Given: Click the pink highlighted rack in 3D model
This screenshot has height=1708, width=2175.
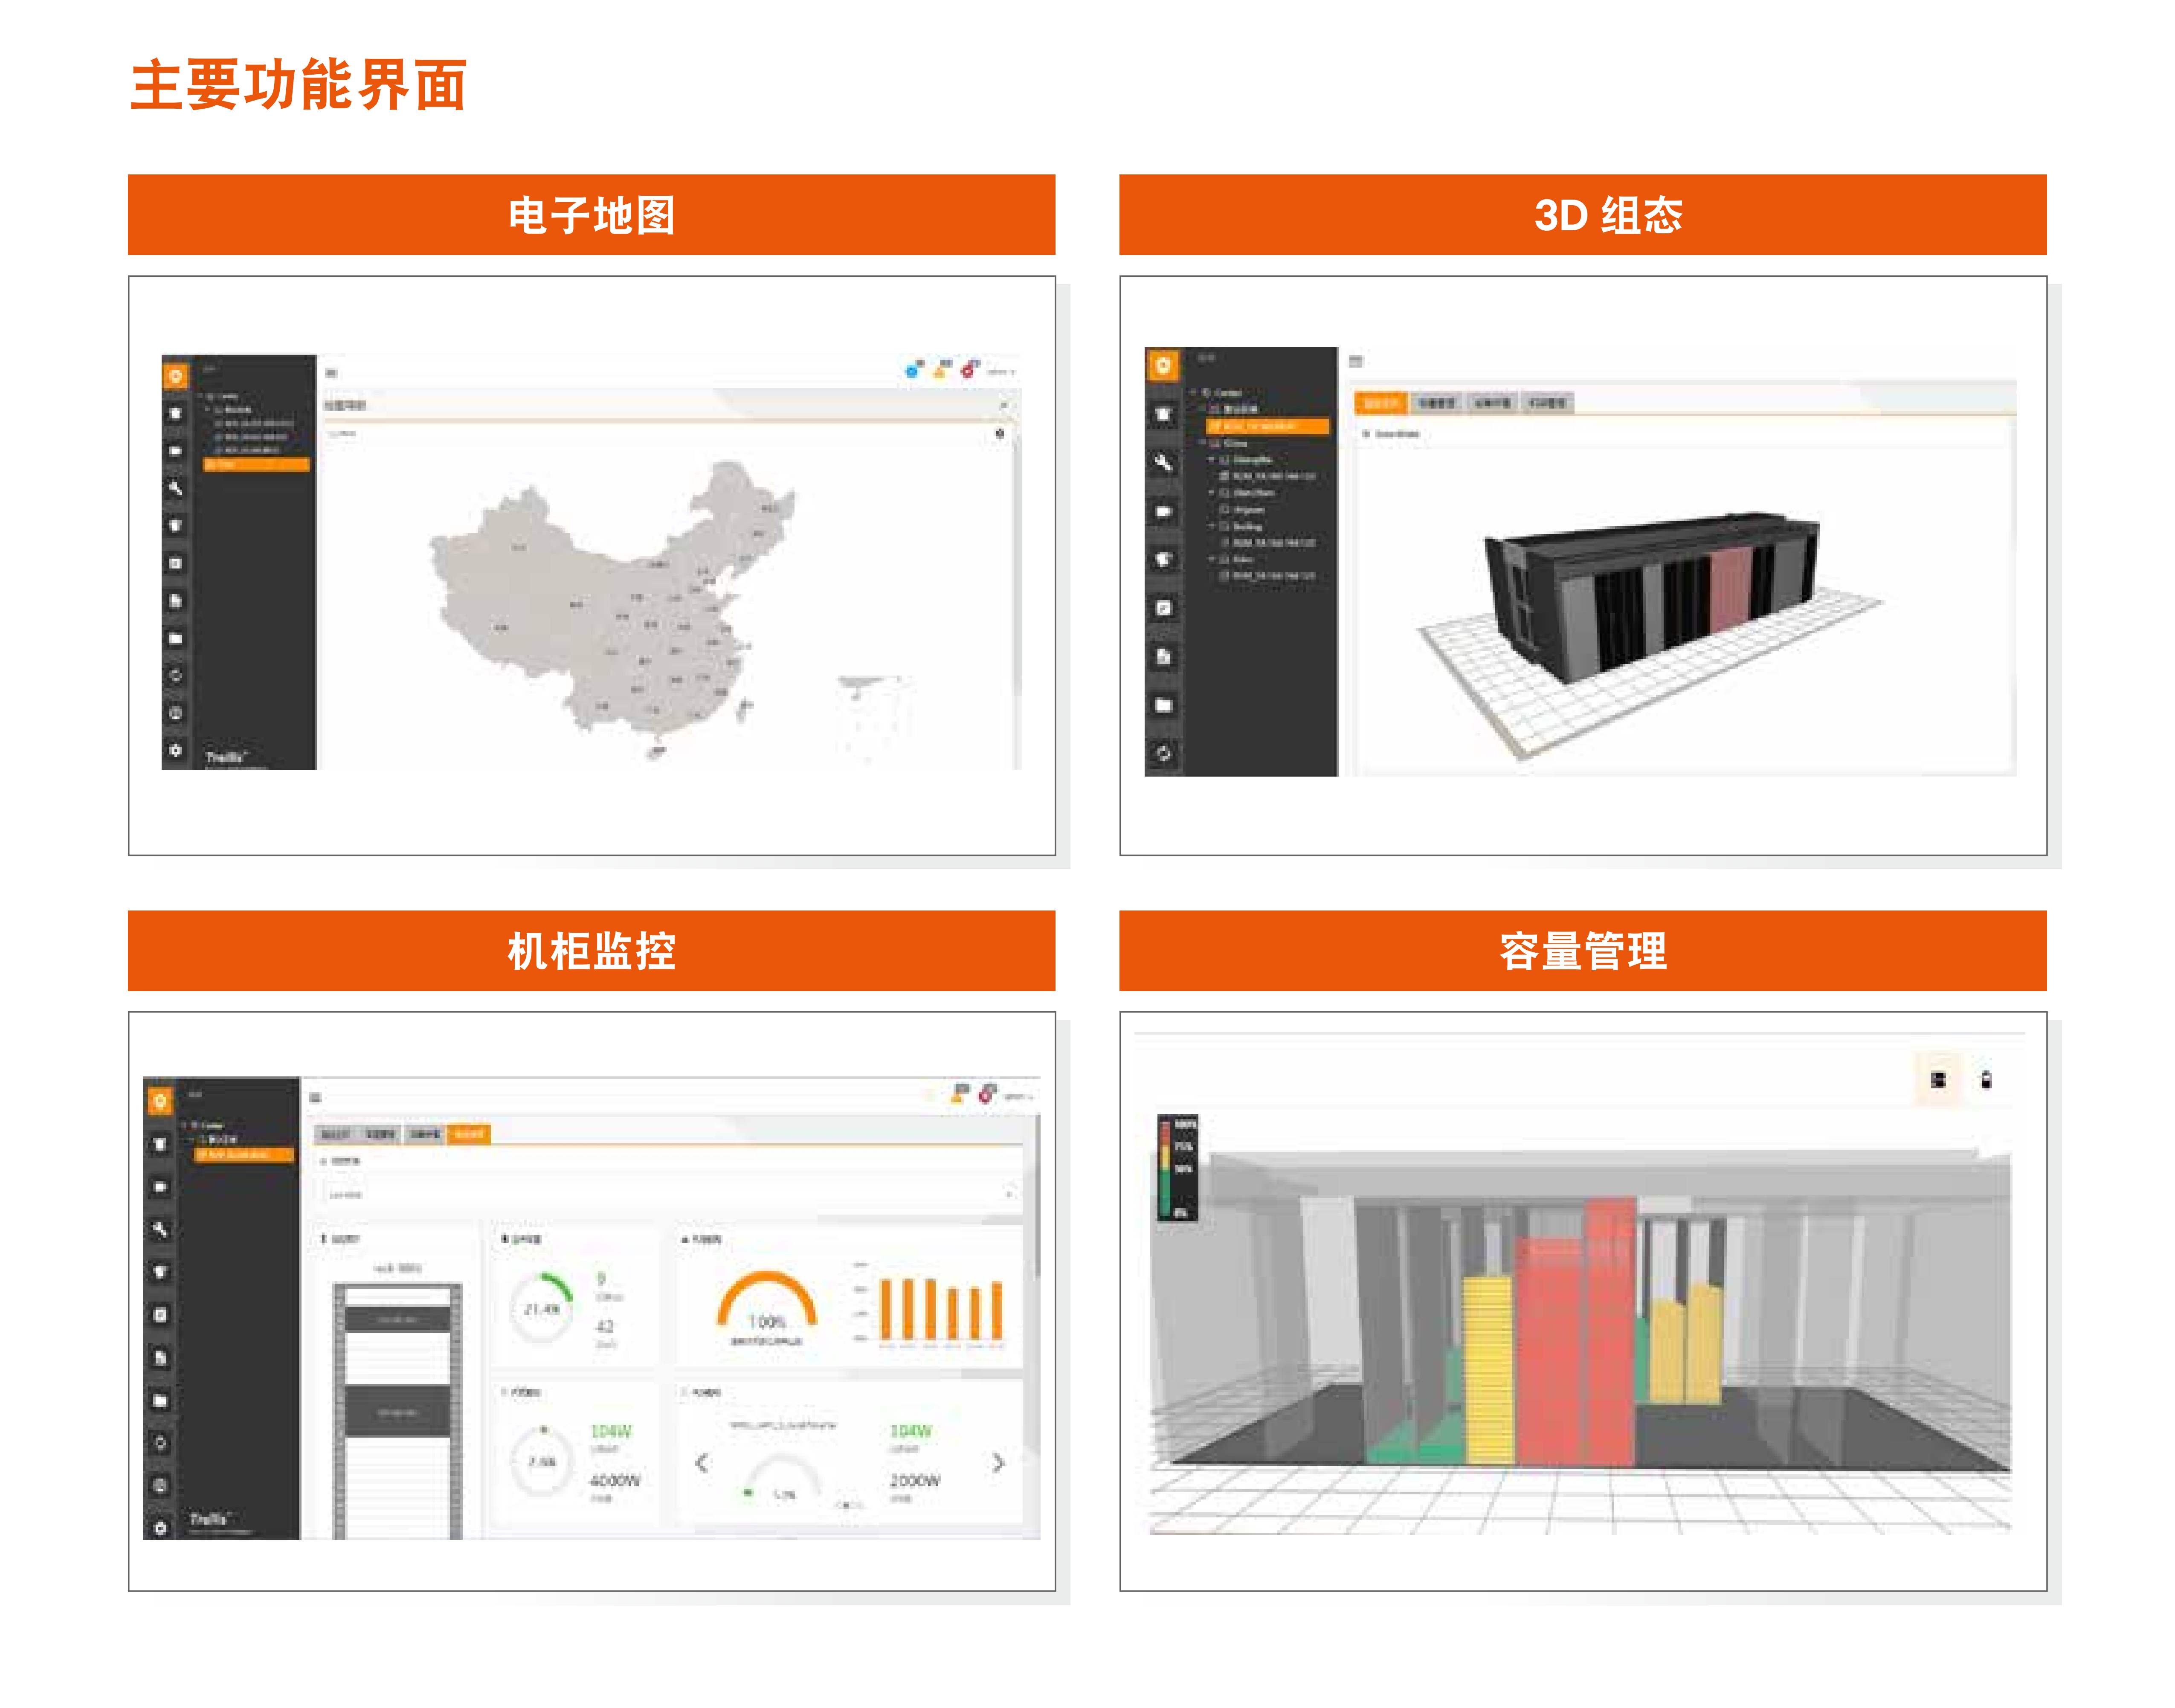Looking at the screenshot, I should coord(1730,590).
